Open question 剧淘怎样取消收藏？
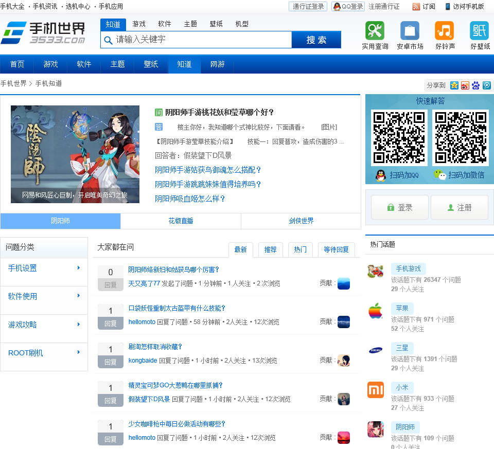Screen dimensions: 494x449 click(x=155, y=347)
